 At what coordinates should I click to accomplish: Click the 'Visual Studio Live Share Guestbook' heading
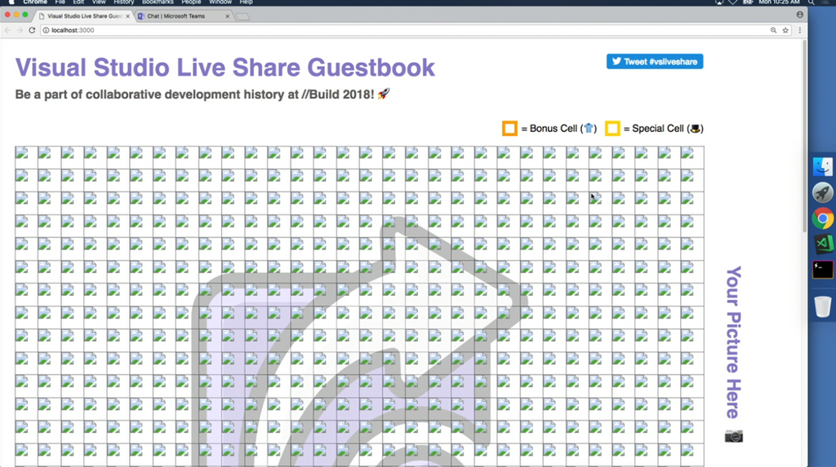point(225,68)
